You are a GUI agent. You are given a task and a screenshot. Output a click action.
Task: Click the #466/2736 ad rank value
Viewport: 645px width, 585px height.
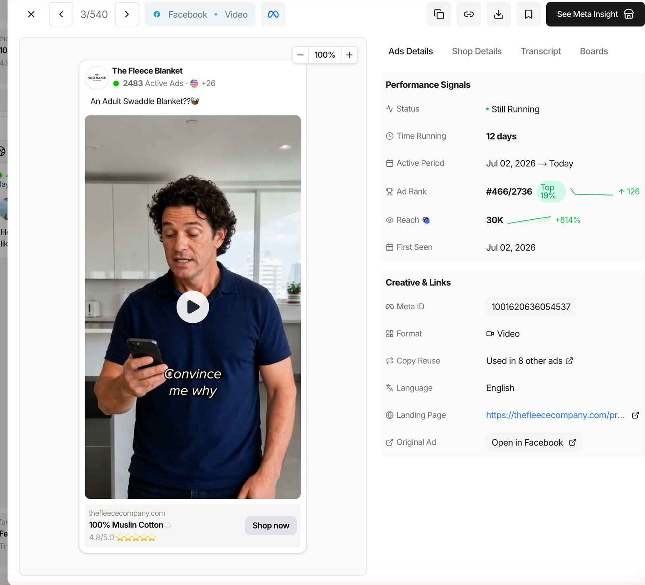click(509, 192)
